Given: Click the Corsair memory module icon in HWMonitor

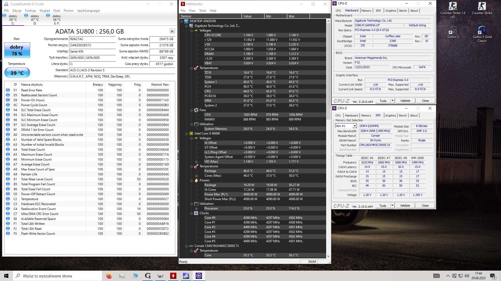Looking at the screenshot, I should point(191,246).
